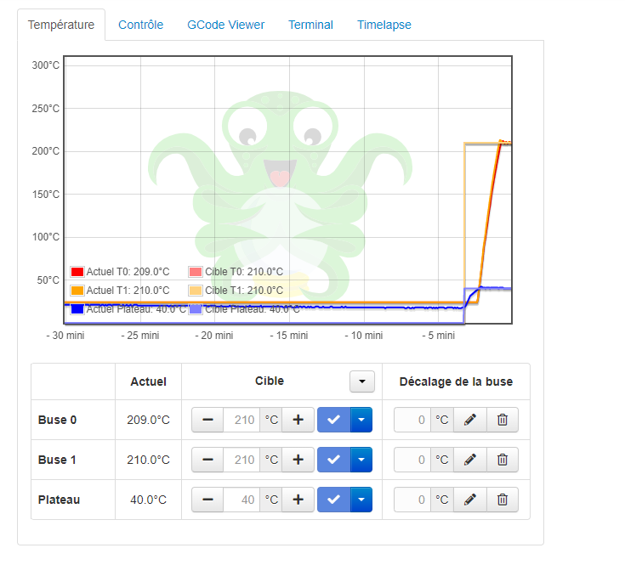Delete Buse 1 offset with trash icon

click(x=503, y=460)
